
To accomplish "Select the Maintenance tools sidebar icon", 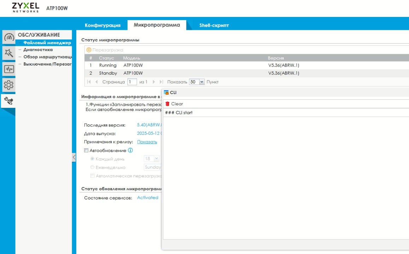I will (8, 101).
